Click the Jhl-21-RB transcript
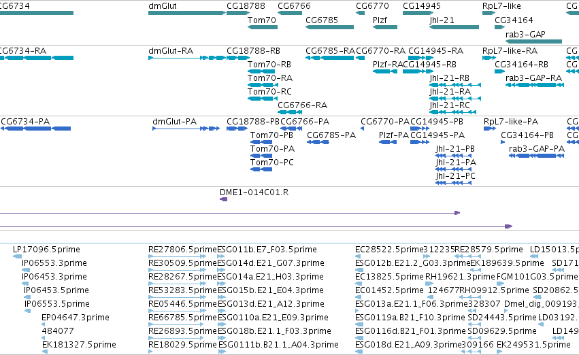The image size is (579, 355). (455, 85)
